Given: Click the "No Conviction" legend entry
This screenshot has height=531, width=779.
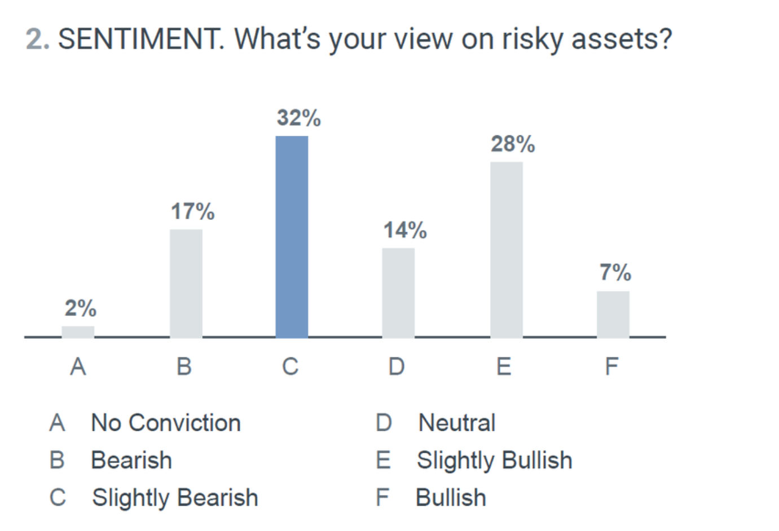Looking at the screenshot, I should pyautogui.click(x=166, y=423).
